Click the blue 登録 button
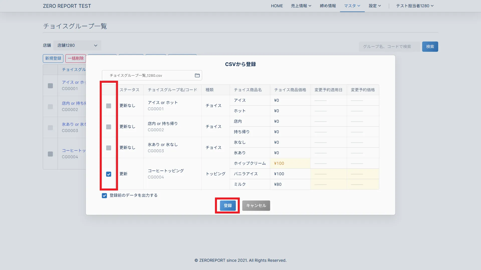This screenshot has height=270, width=481. click(x=227, y=205)
